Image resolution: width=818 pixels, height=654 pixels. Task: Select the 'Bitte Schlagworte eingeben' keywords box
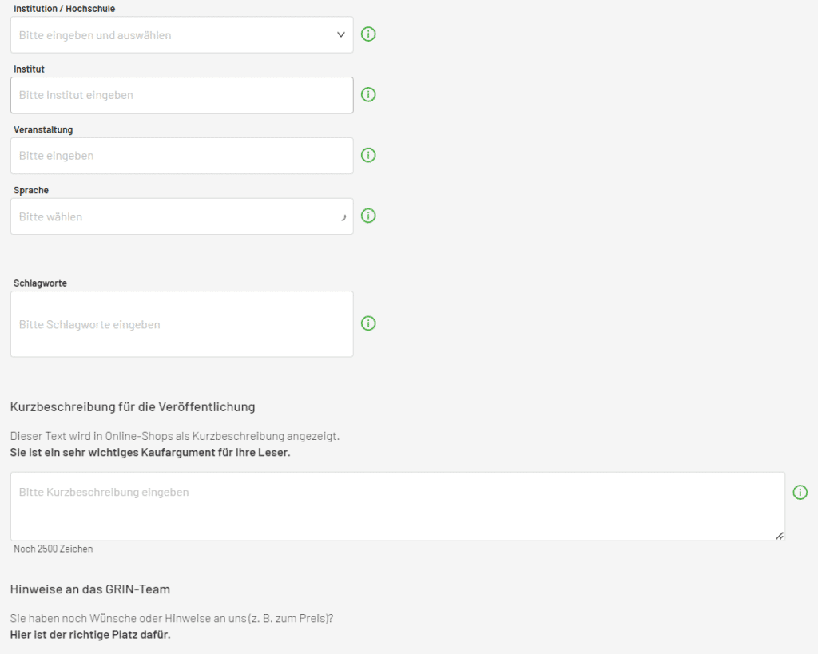click(181, 324)
